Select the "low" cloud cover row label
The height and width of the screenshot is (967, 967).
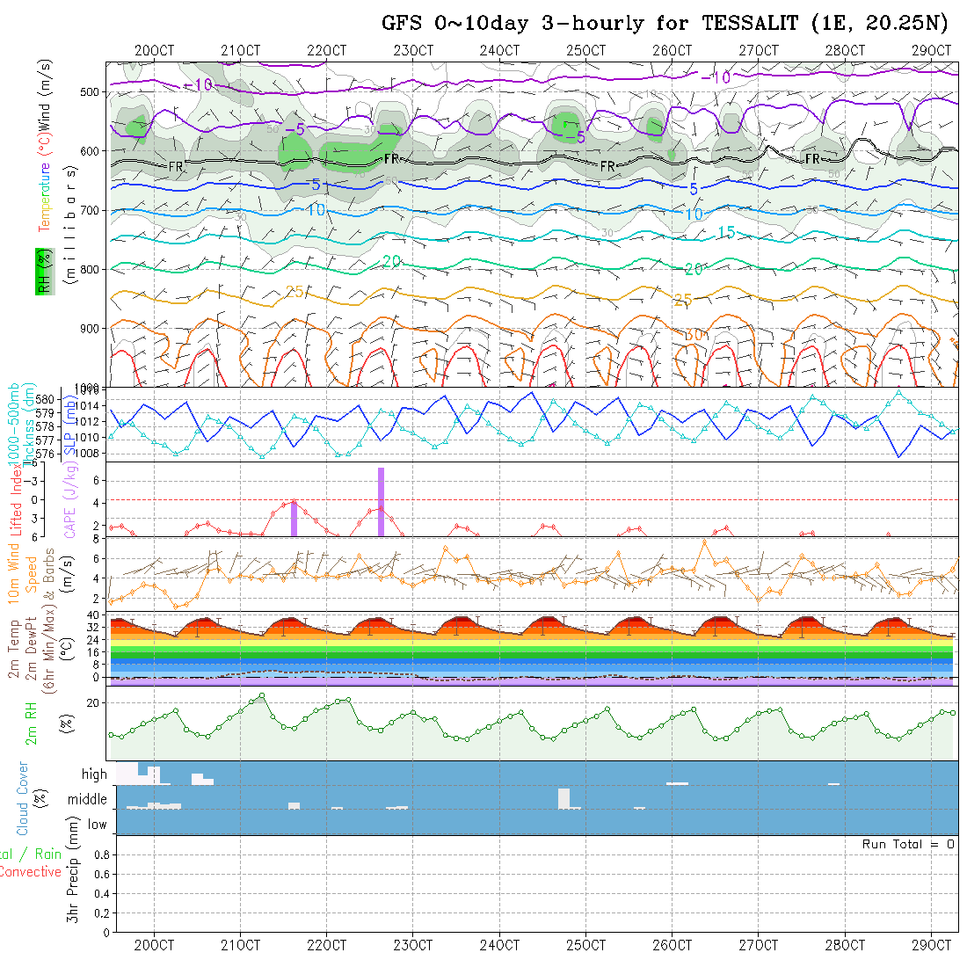(x=97, y=825)
